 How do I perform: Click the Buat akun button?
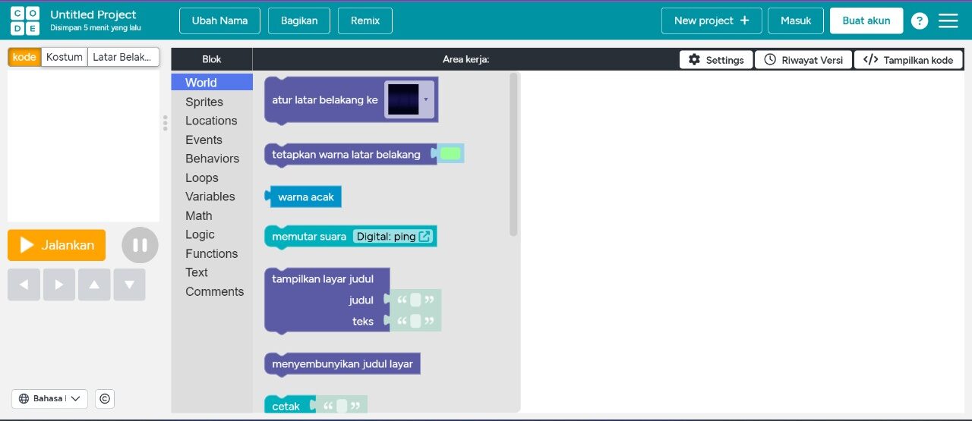pos(866,21)
